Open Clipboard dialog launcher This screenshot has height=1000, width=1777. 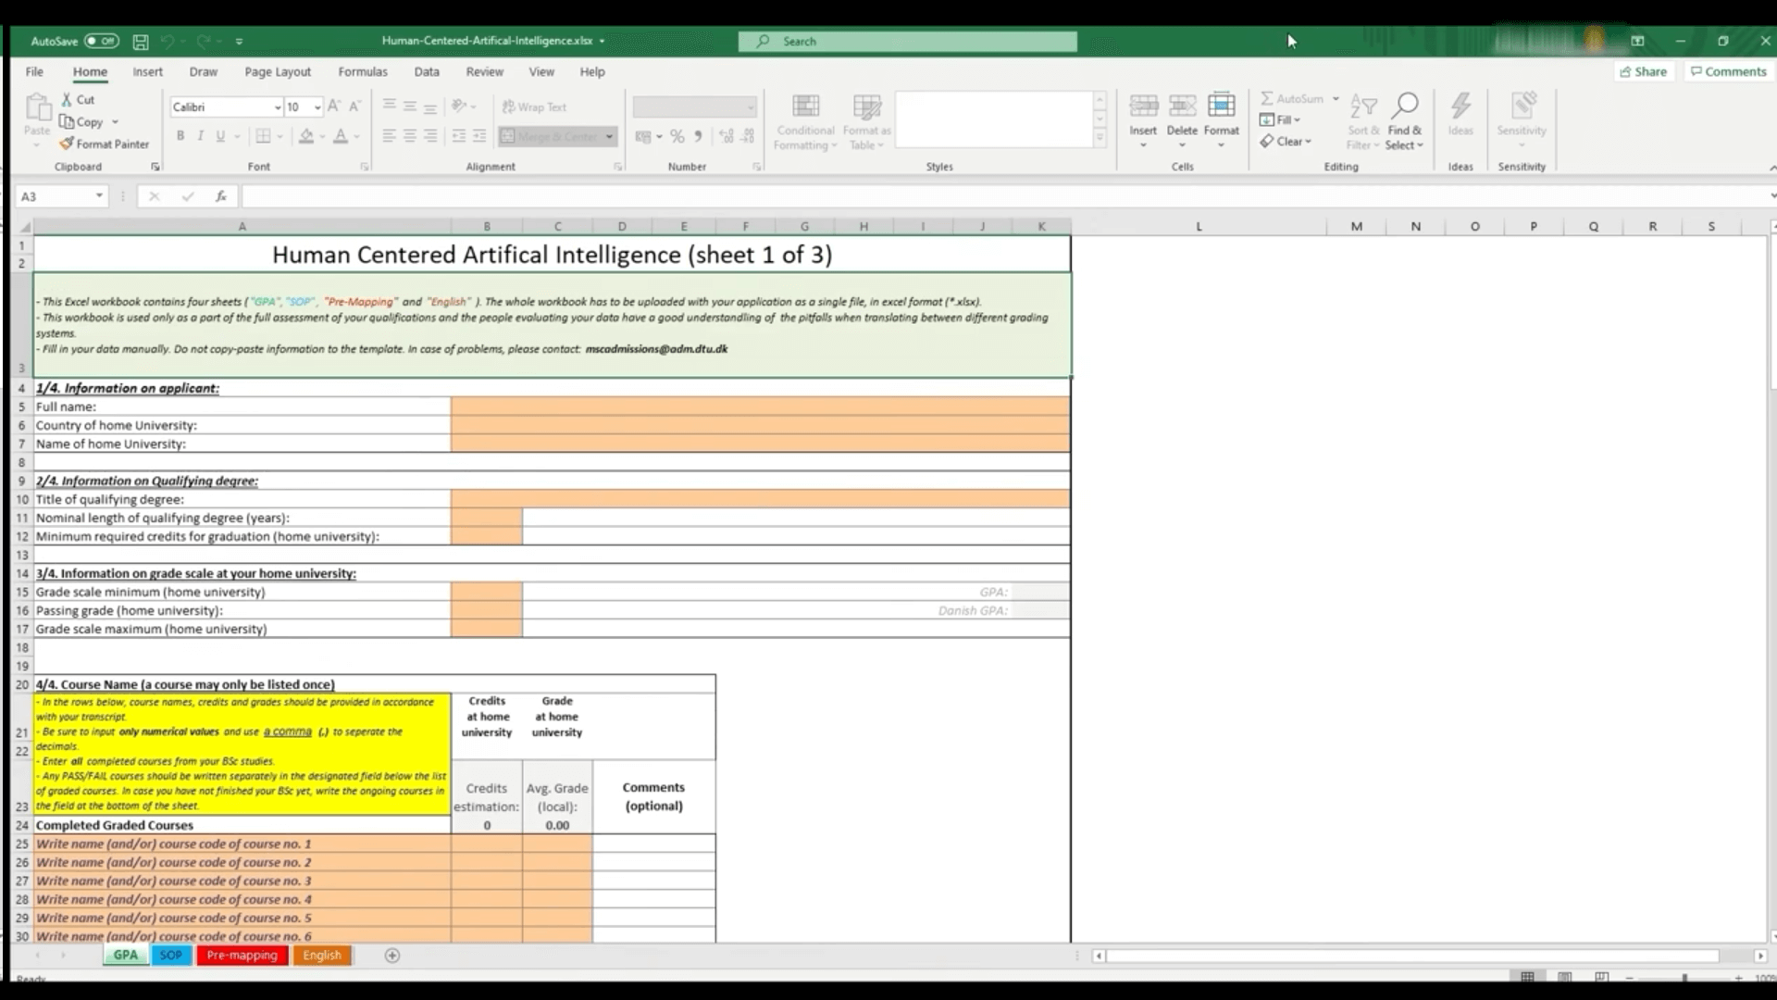pyautogui.click(x=155, y=167)
